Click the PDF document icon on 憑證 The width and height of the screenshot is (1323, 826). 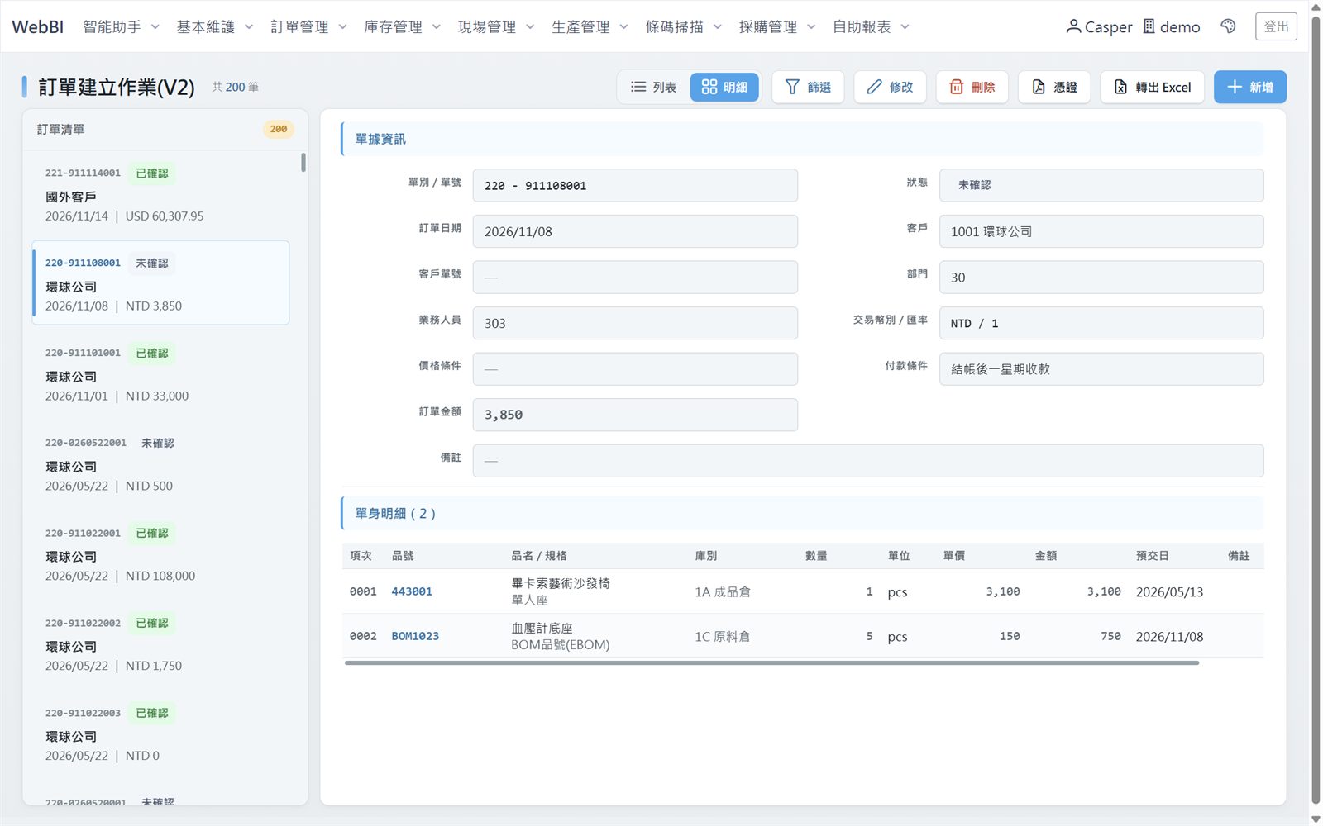coord(1039,87)
